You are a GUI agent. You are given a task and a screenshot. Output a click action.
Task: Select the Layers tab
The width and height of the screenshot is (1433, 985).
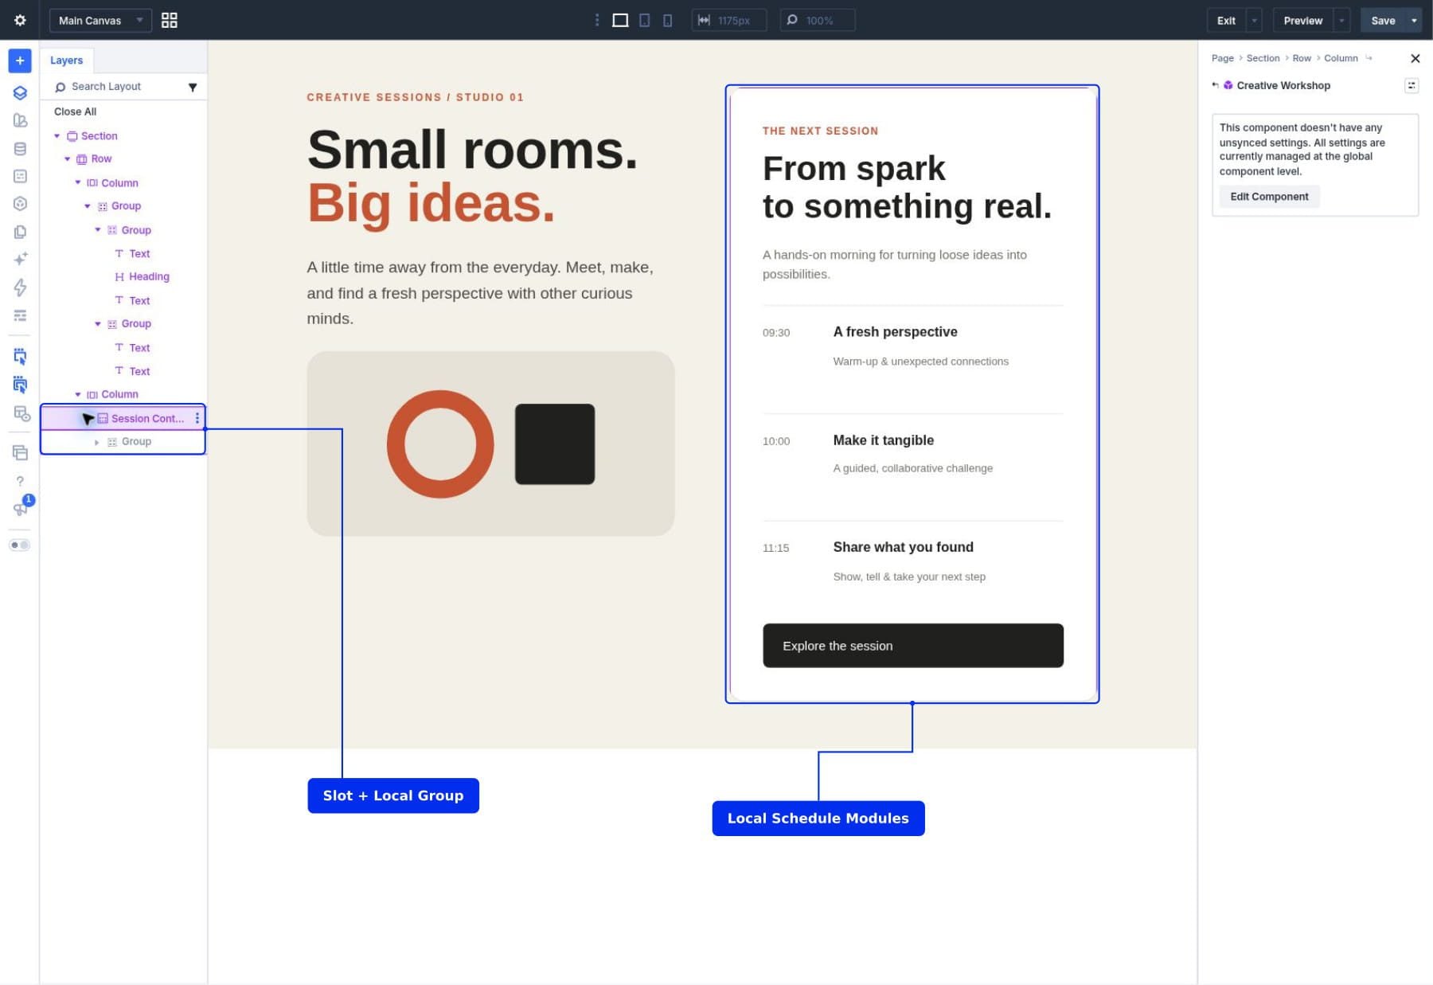click(67, 61)
